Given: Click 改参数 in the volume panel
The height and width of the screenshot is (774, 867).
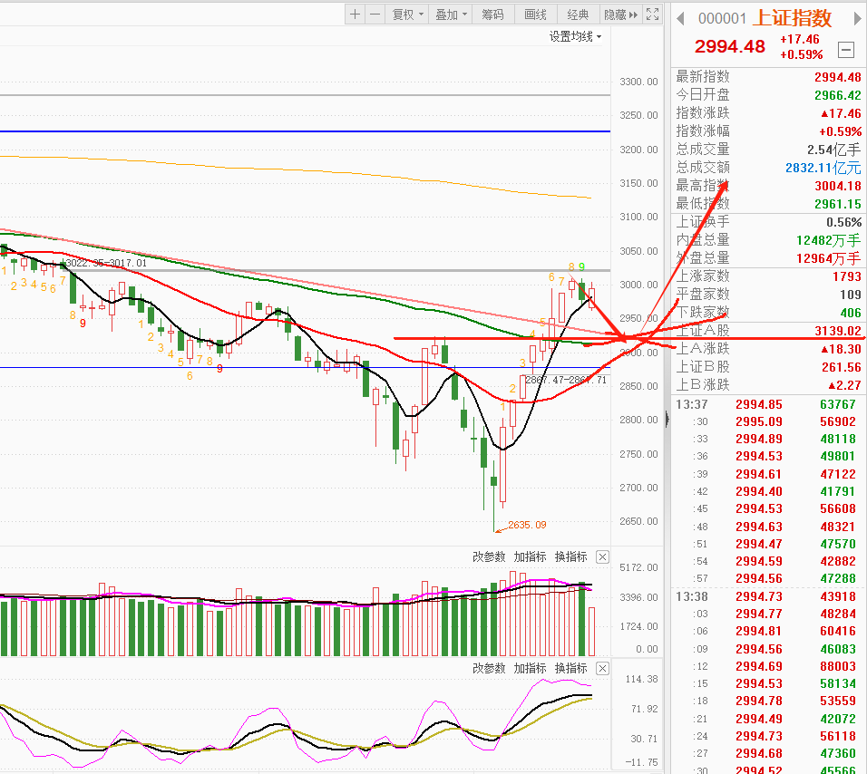Looking at the screenshot, I should [489, 556].
